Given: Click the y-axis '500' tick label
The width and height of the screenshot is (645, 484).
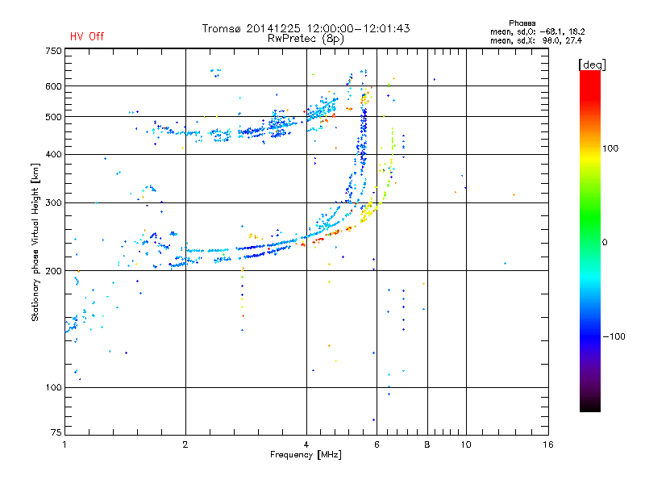Looking at the screenshot, I should coord(53,117).
